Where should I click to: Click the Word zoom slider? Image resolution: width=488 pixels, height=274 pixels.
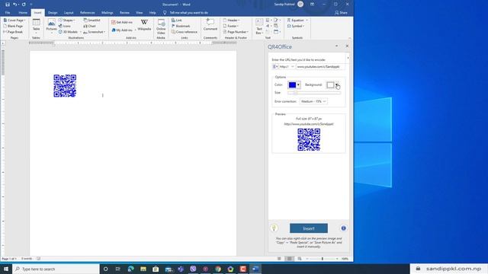pyautogui.click(x=322, y=259)
